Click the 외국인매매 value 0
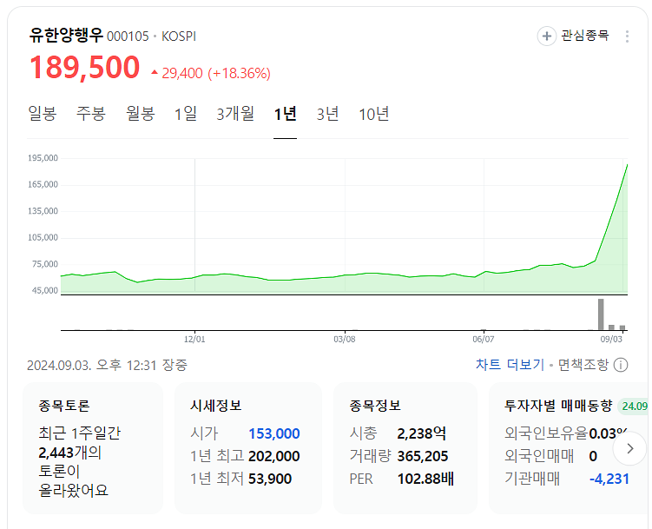Image resolution: width=652 pixels, height=529 pixels. point(593,457)
